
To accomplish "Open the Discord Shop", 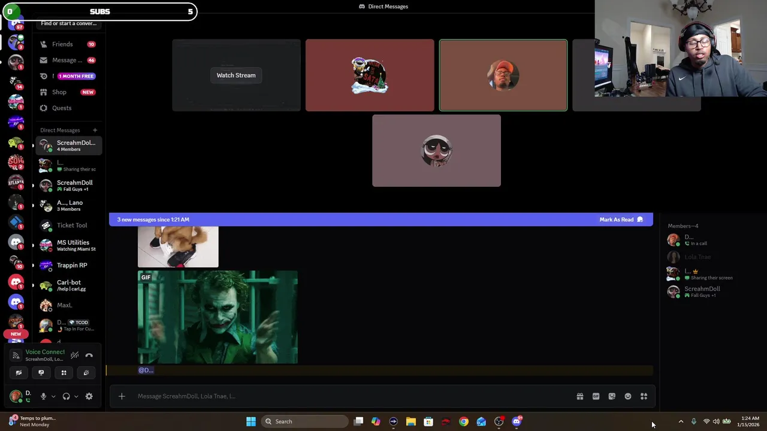I will (x=68, y=92).
